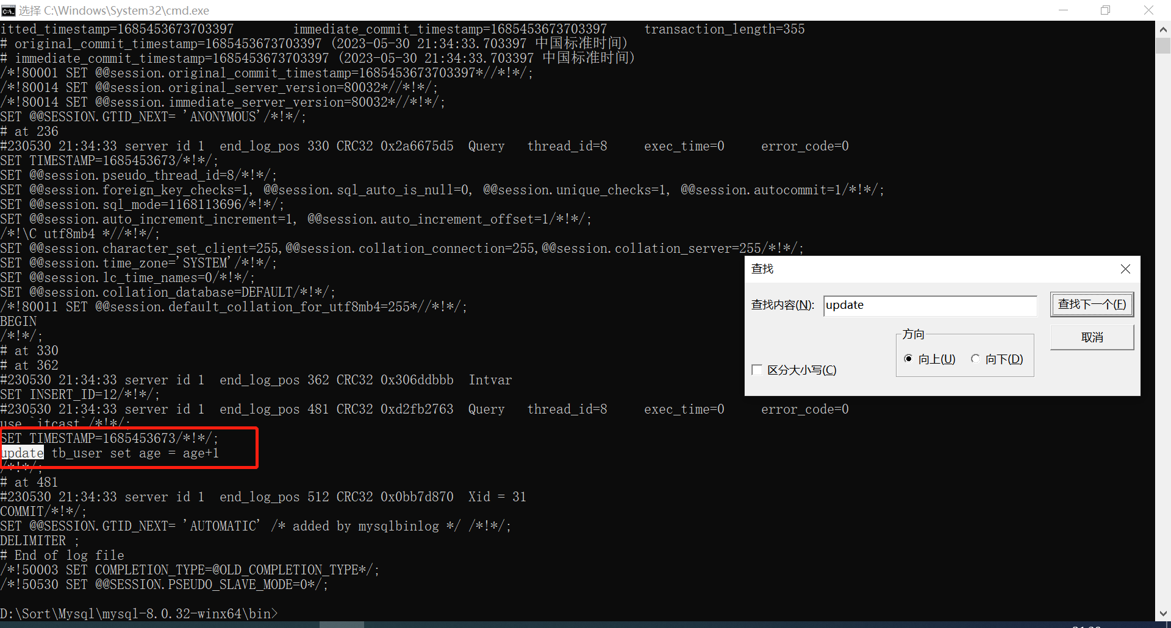
Task: Click the vertical scrollbar thumb
Action: click(1163, 46)
